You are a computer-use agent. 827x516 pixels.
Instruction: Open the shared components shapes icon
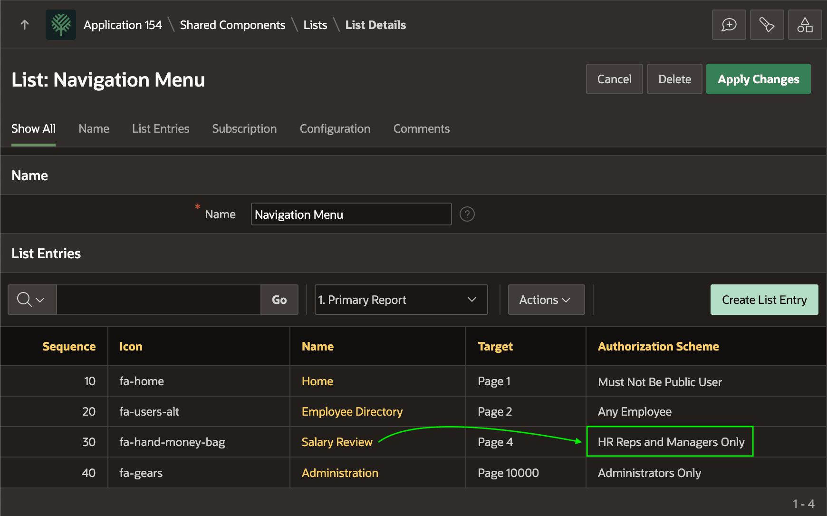[805, 25]
